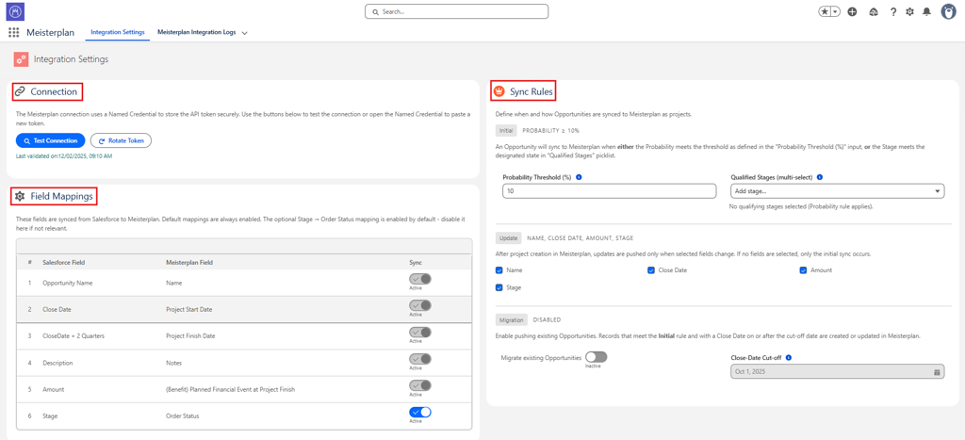The width and height of the screenshot is (965, 440).
Task: Toggle the Close Date sync switch
Action: point(420,305)
